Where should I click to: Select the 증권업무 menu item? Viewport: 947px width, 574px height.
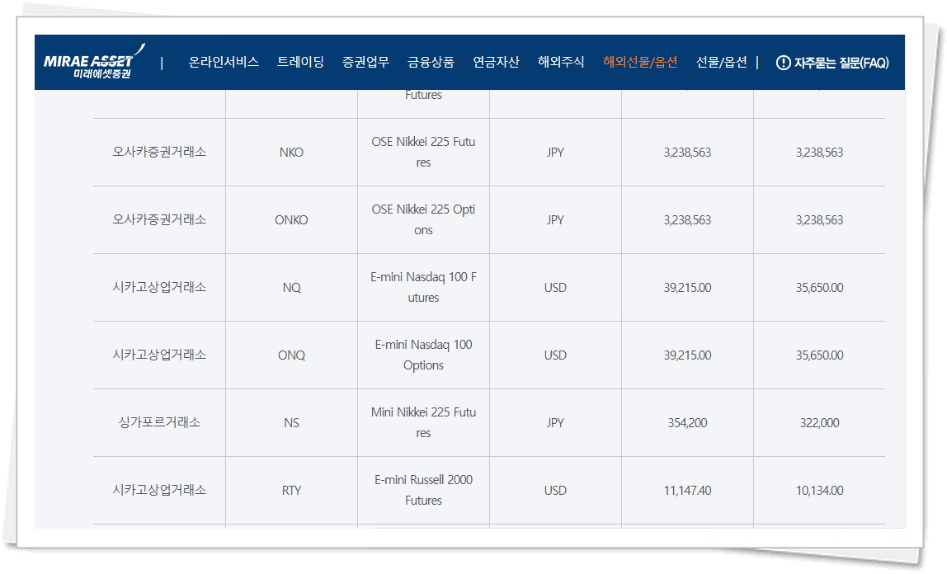(365, 62)
